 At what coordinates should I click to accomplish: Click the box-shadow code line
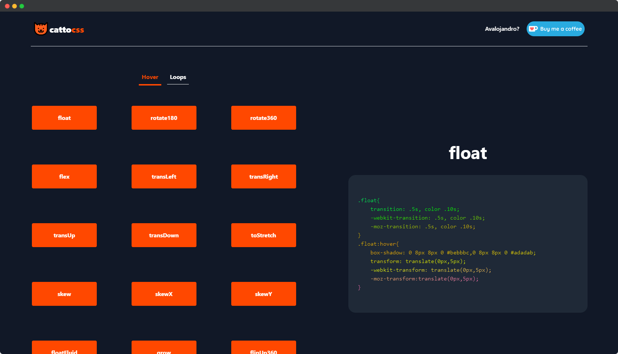[x=453, y=253]
